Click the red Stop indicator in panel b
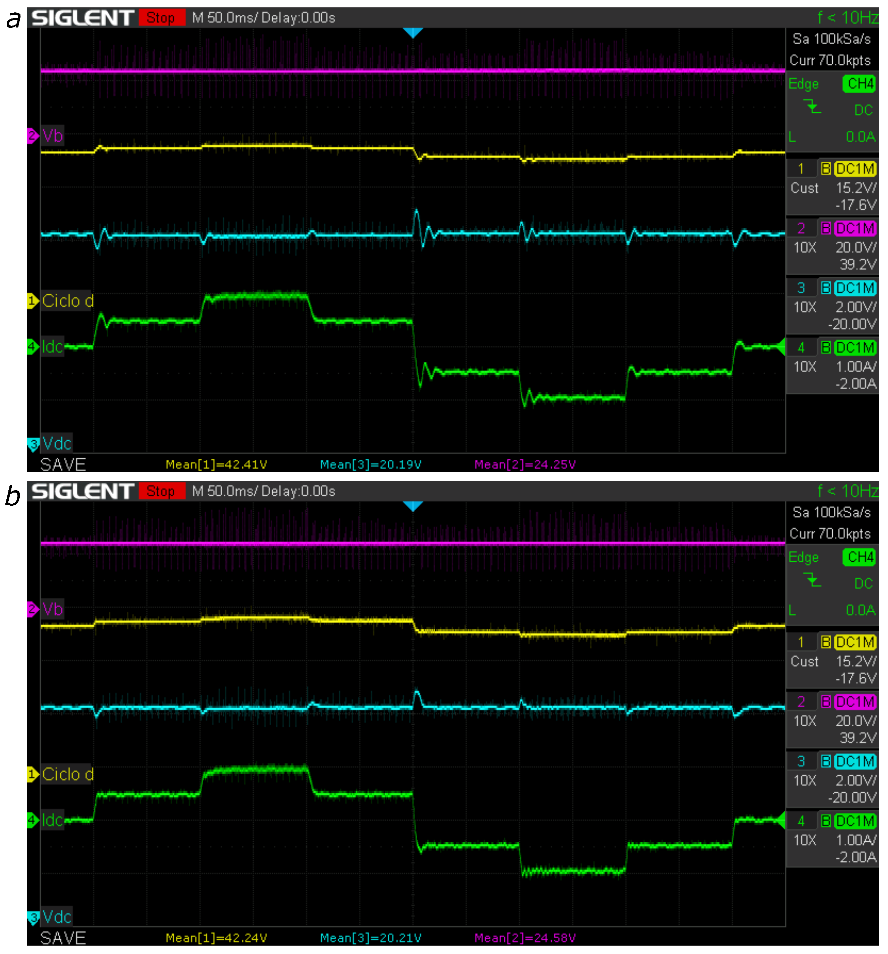Image resolution: width=888 pixels, height=954 pixels. [161, 491]
